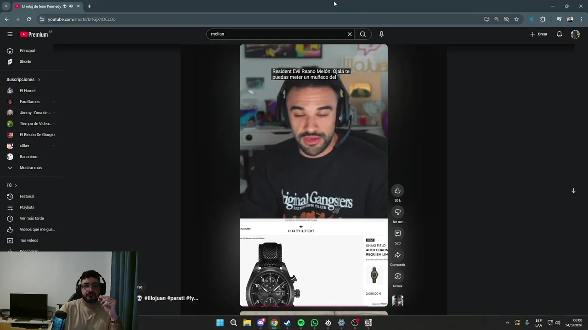
Task: Open ESP LAA language switcher
Action: pyautogui.click(x=538, y=323)
